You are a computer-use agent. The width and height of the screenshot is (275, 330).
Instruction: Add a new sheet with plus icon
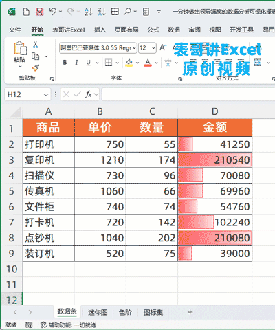(190, 312)
